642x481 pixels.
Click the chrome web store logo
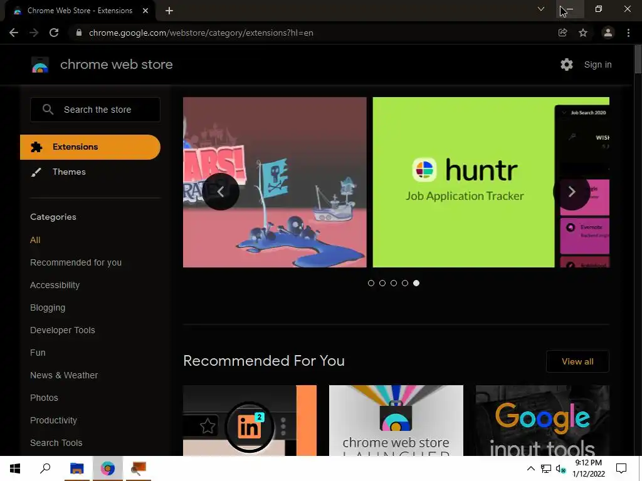pyautogui.click(x=40, y=65)
